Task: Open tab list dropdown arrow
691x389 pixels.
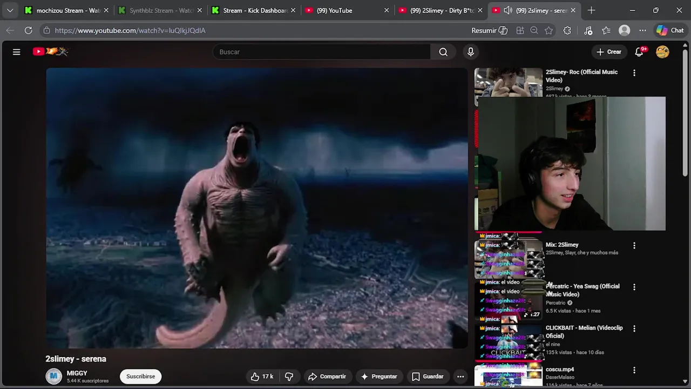Action: point(10,10)
